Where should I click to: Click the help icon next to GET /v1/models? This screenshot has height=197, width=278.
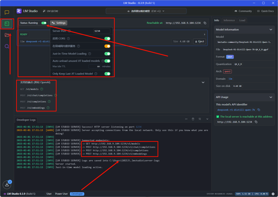[x=42, y=89]
